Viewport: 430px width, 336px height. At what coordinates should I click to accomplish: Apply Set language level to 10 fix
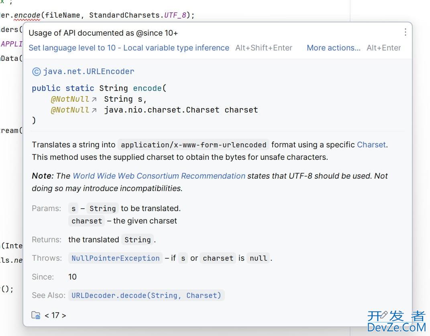[x=128, y=48]
